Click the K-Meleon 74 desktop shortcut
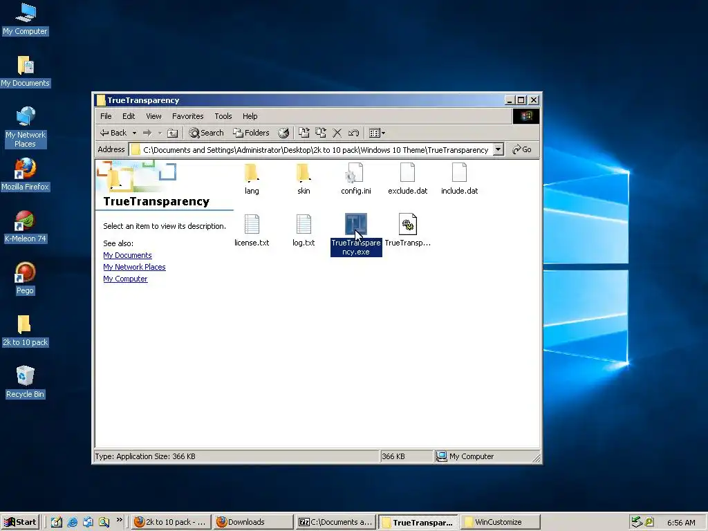Image resolution: width=708 pixels, height=531 pixels. 25,227
